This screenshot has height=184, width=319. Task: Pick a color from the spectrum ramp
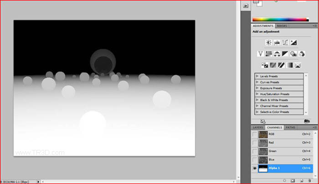point(279,20)
